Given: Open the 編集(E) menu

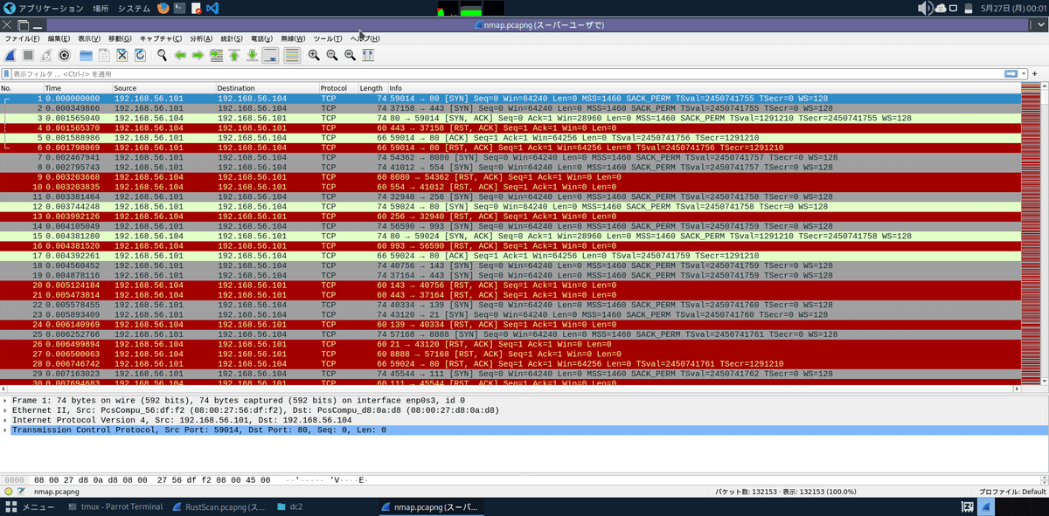Looking at the screenshot, I should click(x=59, y=38).
